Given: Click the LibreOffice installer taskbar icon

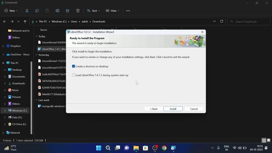Looking at the screenshot, I should tap(173, 148).
